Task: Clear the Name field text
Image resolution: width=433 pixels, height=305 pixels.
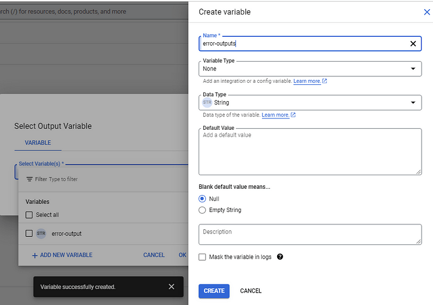Action: pos(413,44)
